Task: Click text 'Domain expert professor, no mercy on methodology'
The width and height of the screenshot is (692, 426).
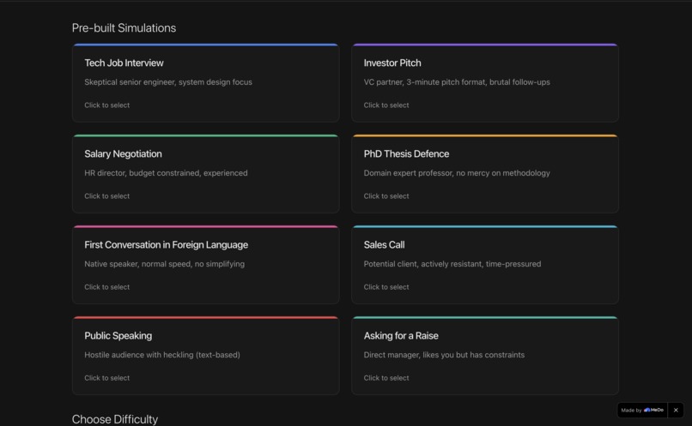Action: 457,172
